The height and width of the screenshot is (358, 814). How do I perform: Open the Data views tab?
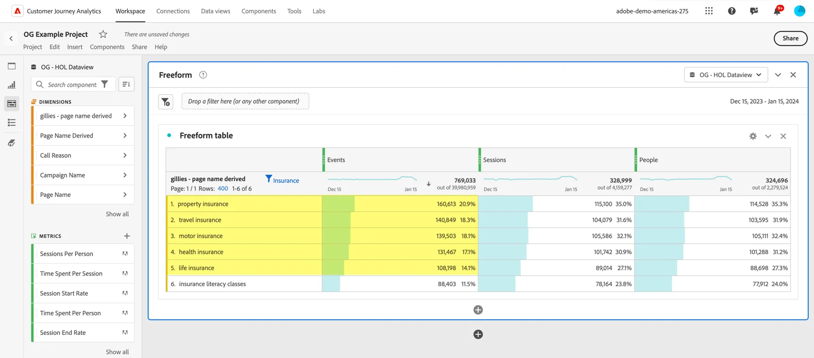[216, 11]
